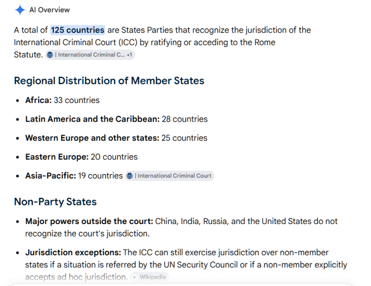This screenshot has height=286, width=371.
Task: Click the highlighted 125 countries text
Action: [x=78, y=30]
